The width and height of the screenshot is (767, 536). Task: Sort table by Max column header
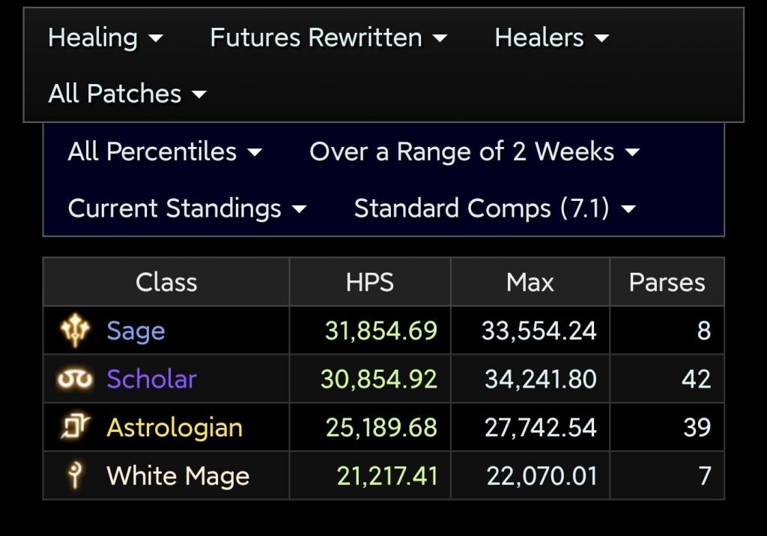[x=530, y=282]
